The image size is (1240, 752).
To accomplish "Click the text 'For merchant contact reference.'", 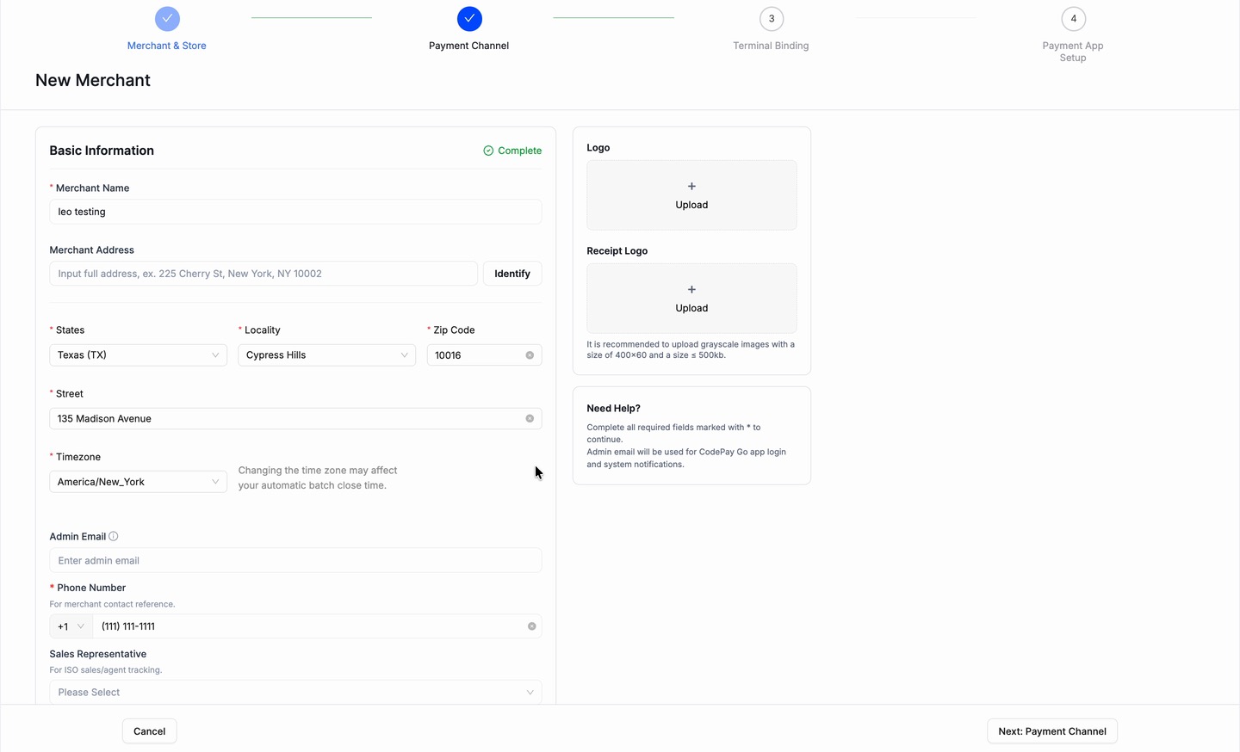I will tap(112, 604).
